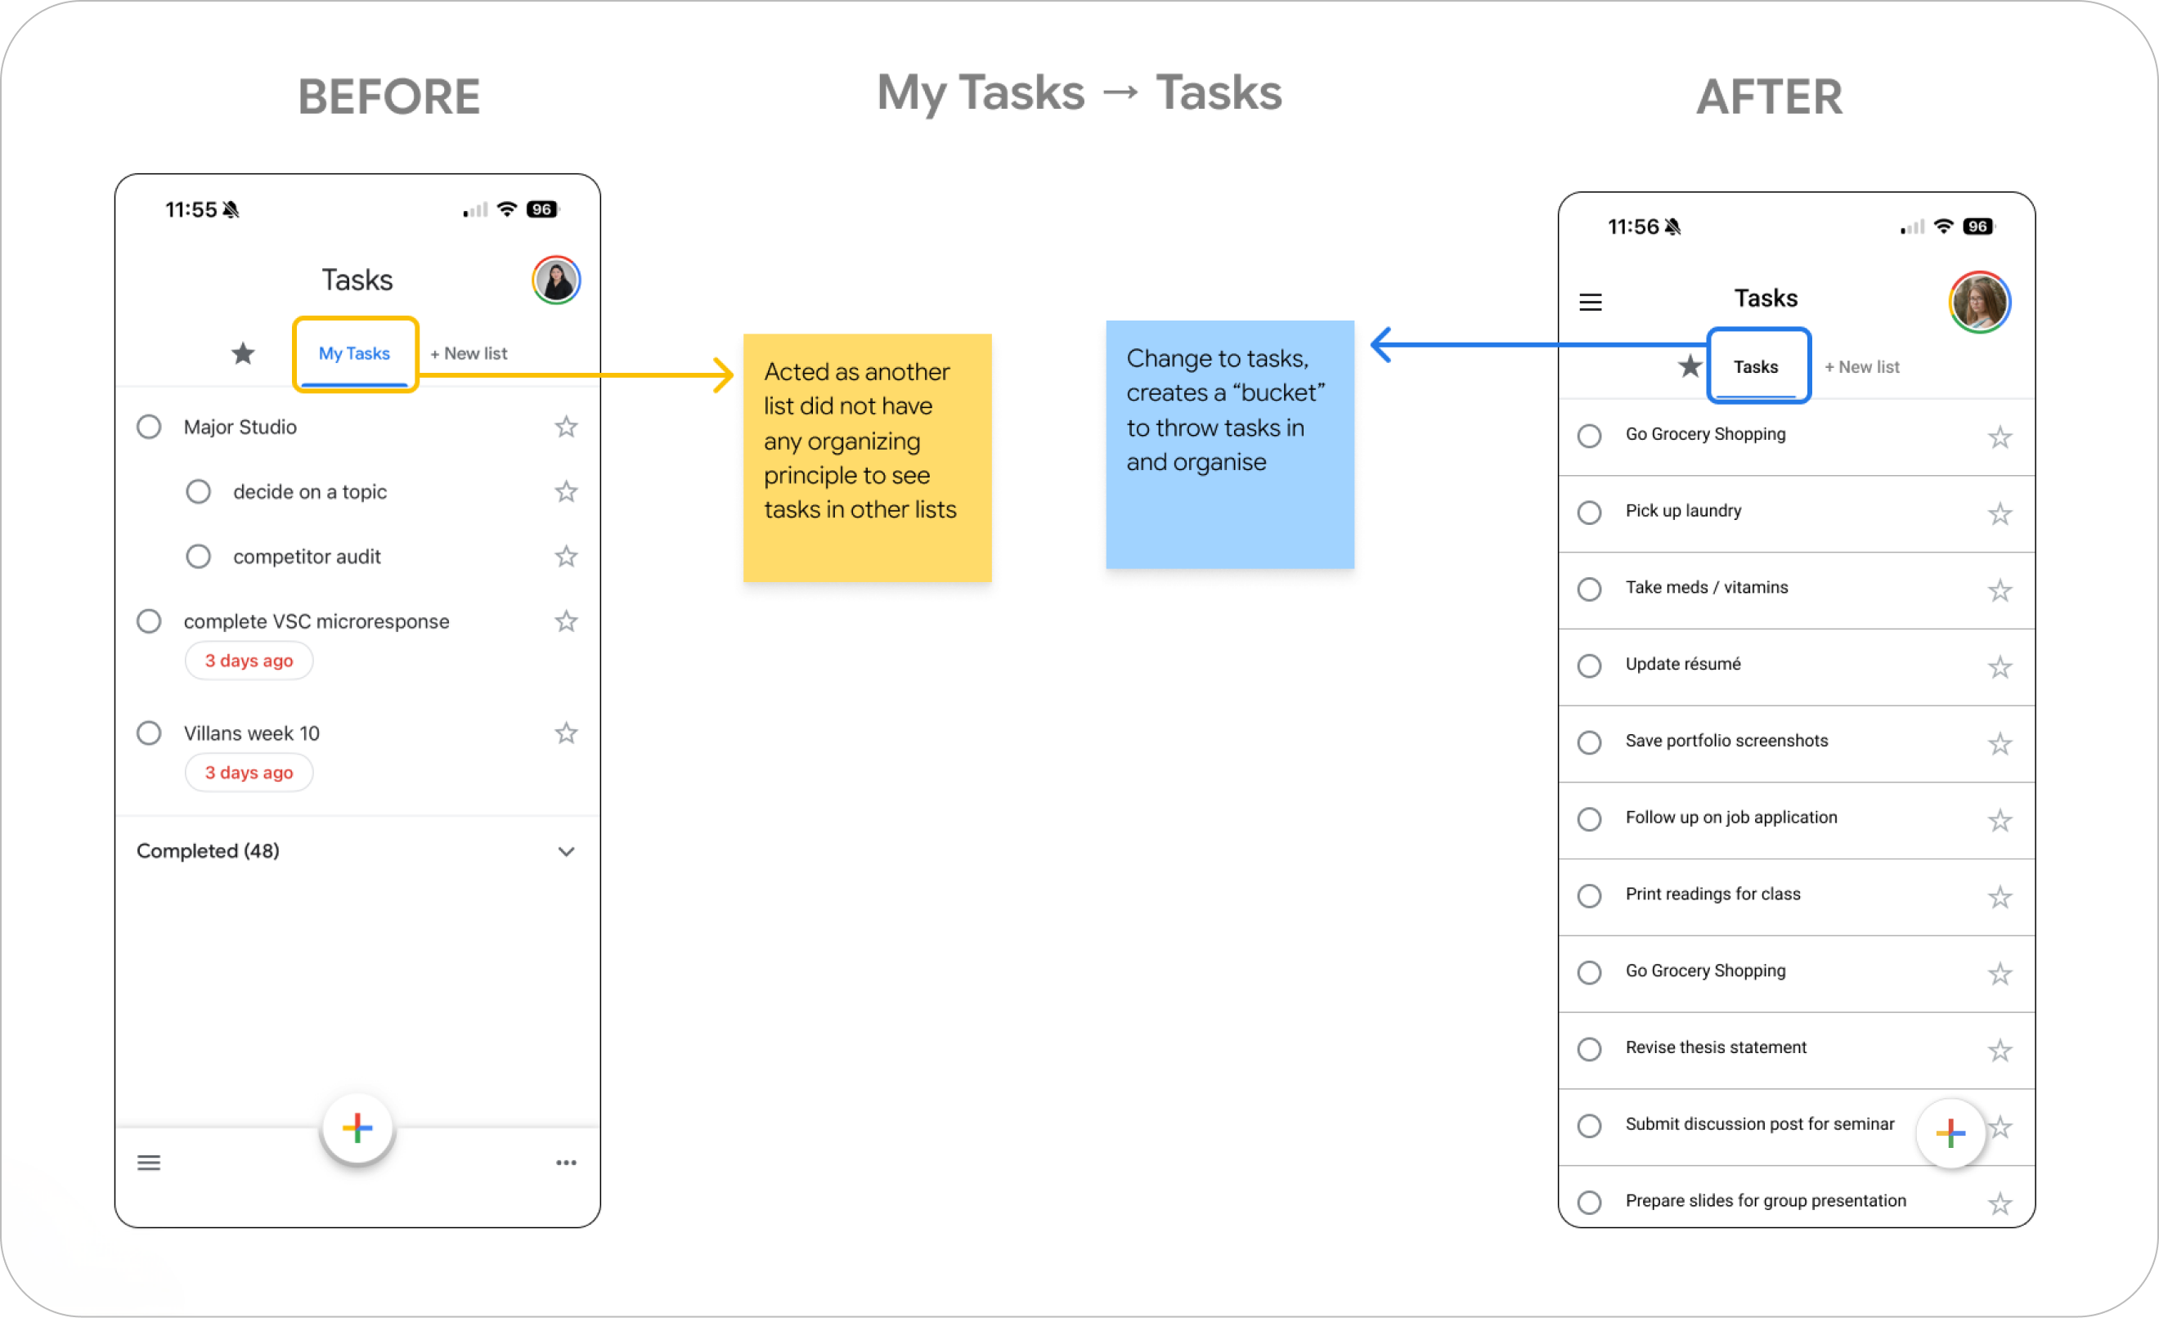2159x1318 pixels.
Task: Open hamburger menu in AFTER phone header
Action: (1591, 303)
